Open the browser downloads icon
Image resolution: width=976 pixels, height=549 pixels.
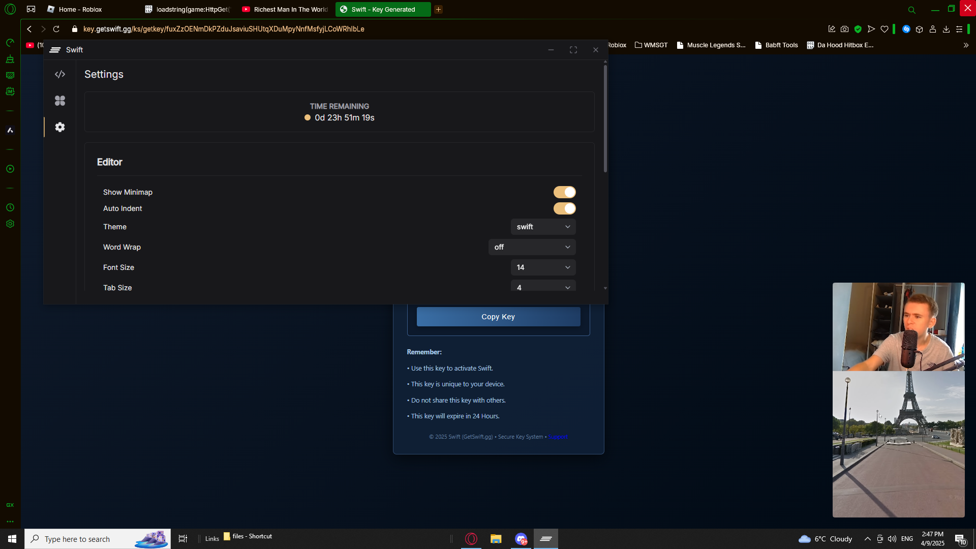coord(946,29)
